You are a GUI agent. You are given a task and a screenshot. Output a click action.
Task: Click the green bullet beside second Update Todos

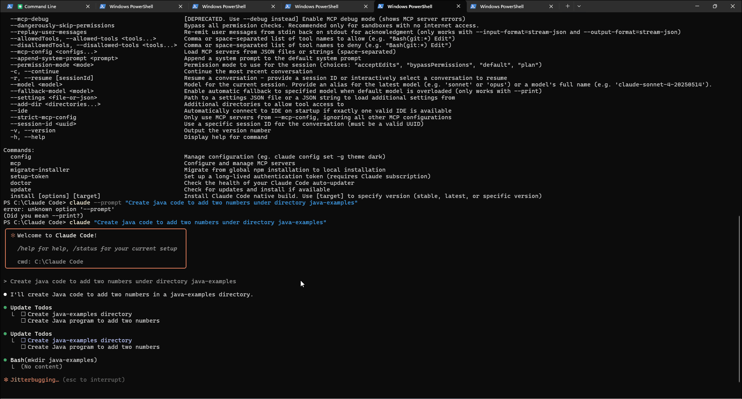coord(5,334)
